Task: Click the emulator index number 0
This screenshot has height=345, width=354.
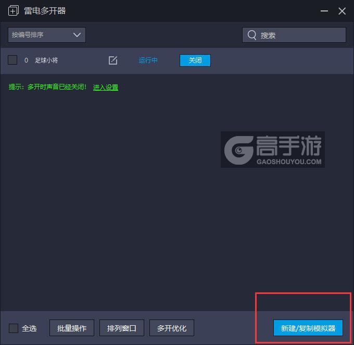Action: pos(26,60)
